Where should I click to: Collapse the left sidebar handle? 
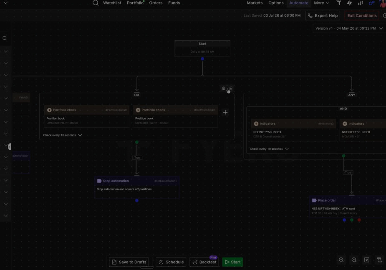point(10,147)
